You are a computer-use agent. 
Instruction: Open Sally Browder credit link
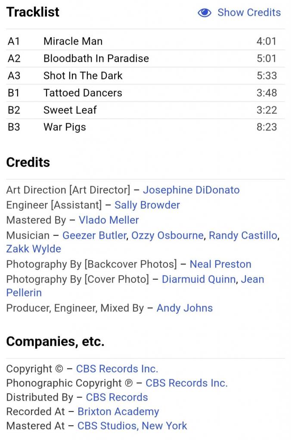click(x=147, y=205)
